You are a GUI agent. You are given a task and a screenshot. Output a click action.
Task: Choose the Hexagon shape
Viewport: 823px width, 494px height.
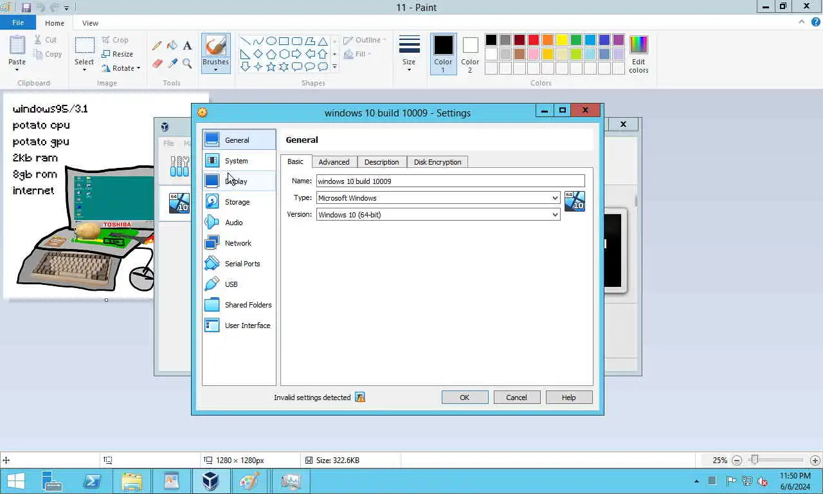(284, 53)
